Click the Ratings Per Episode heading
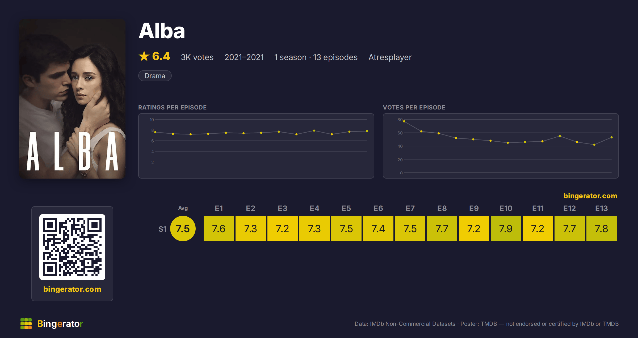Image resolution: width=638 pixels, height=338 pixels. pos(173,107)
